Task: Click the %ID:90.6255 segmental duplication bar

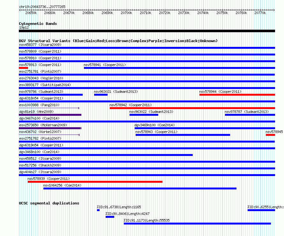Action: tap(261, 210)
